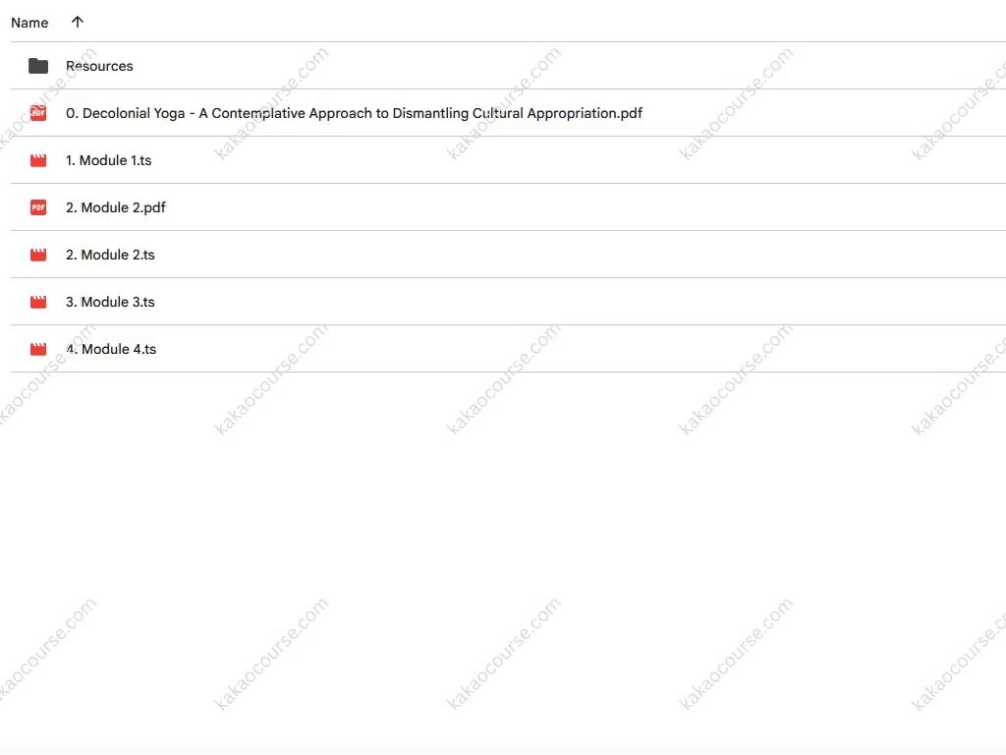This screenshot has height=755, width=1006.
Task: Open the file named 4. Module 4.ts
Action: (x=111, y=349)
